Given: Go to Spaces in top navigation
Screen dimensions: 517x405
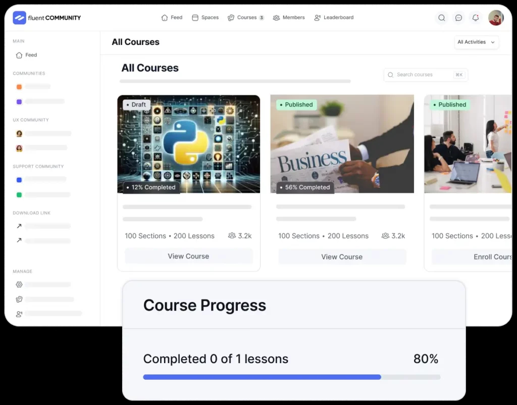Looking at the screenshot, I should pyautogui.click(x=205, y=18).
